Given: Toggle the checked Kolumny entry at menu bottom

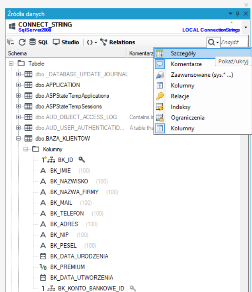Looking at the screenshot, I should pos(203,128).
